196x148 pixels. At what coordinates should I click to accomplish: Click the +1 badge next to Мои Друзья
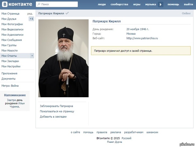point(31,19)
